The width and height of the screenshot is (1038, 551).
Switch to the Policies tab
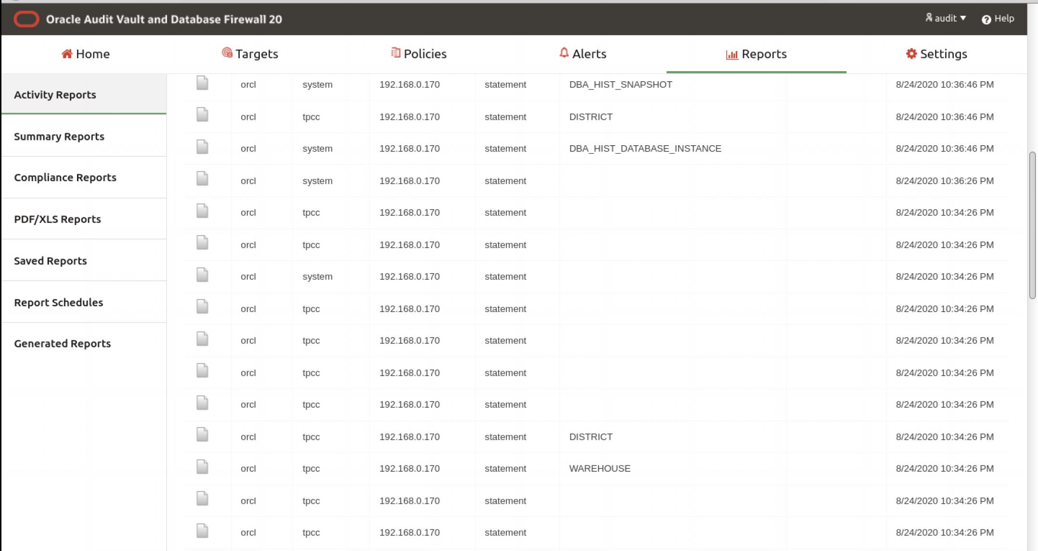[419, 54]
